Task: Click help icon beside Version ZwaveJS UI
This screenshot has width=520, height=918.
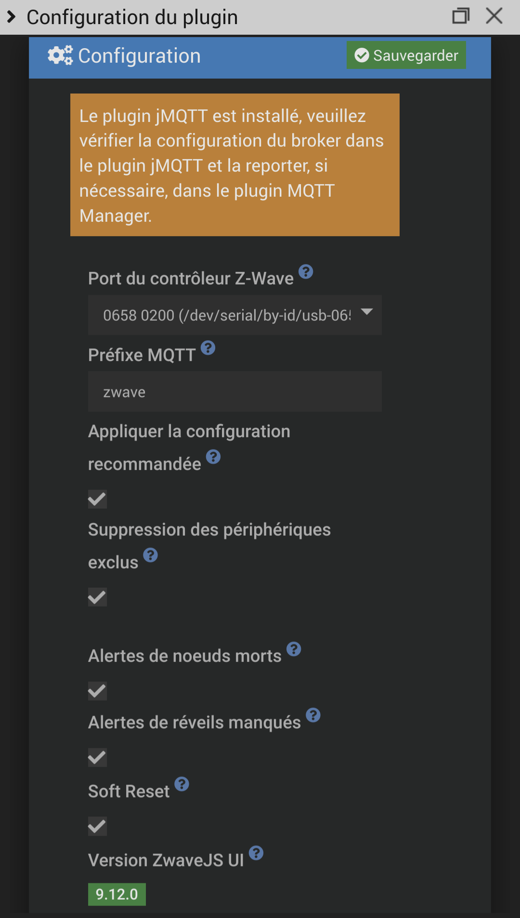Action: [x=256, y=853]
